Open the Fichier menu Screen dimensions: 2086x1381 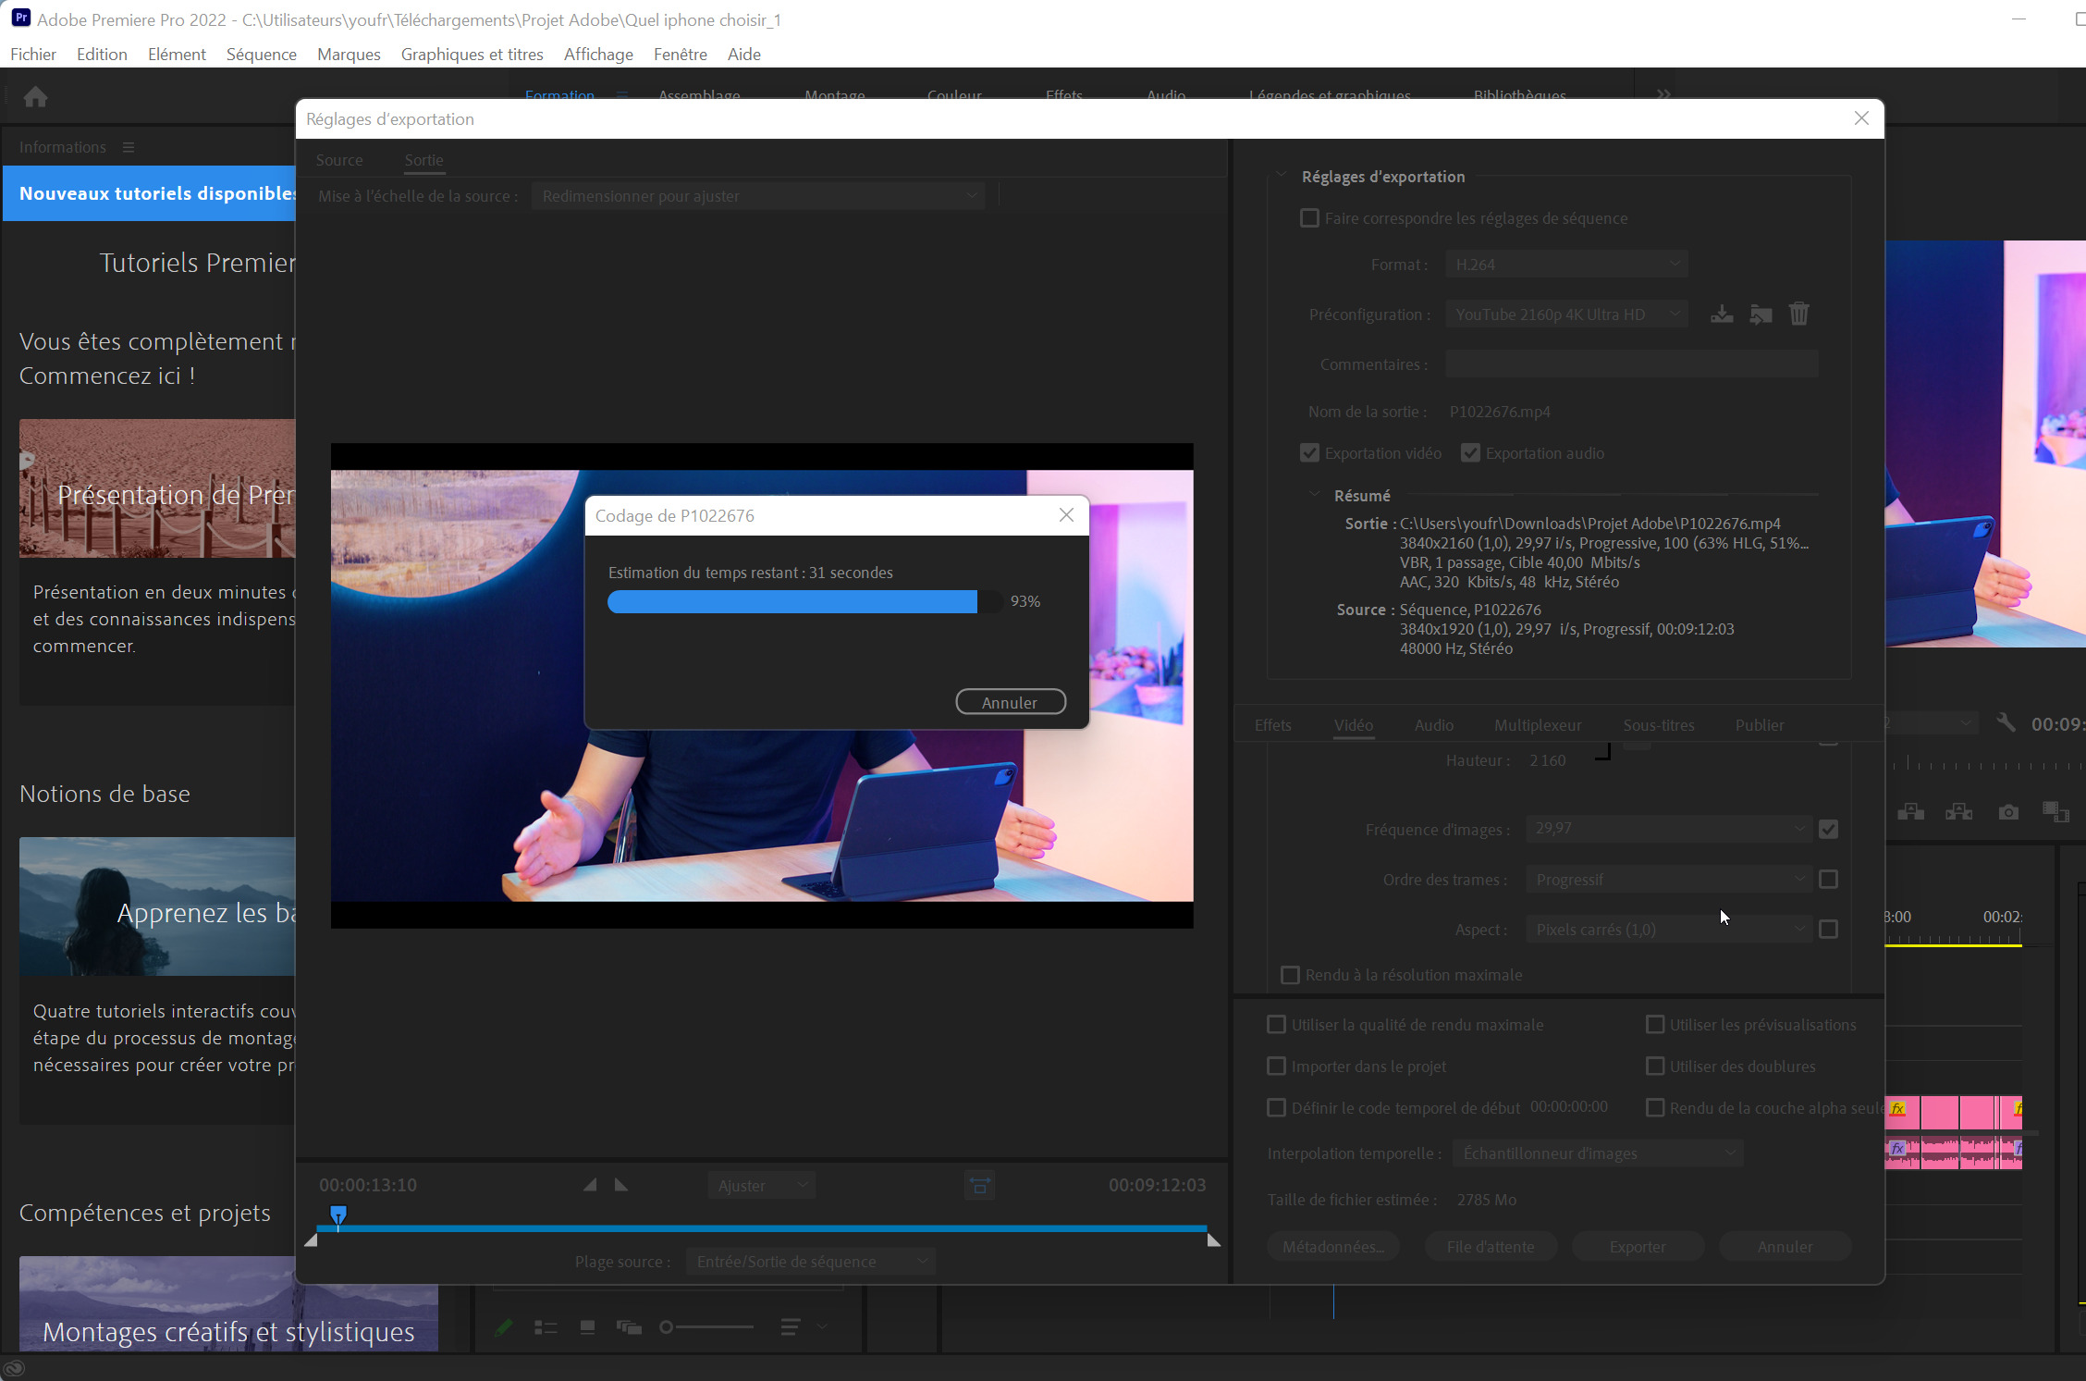tap(33, 54)
